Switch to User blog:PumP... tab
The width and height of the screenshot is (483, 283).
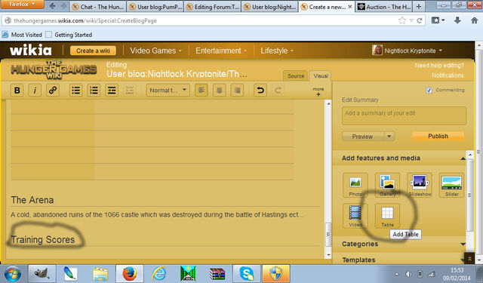[x=155, y=7]
